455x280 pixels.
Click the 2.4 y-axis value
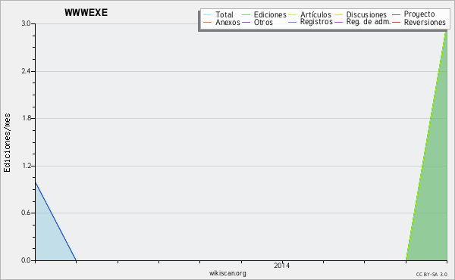(26, 71)
